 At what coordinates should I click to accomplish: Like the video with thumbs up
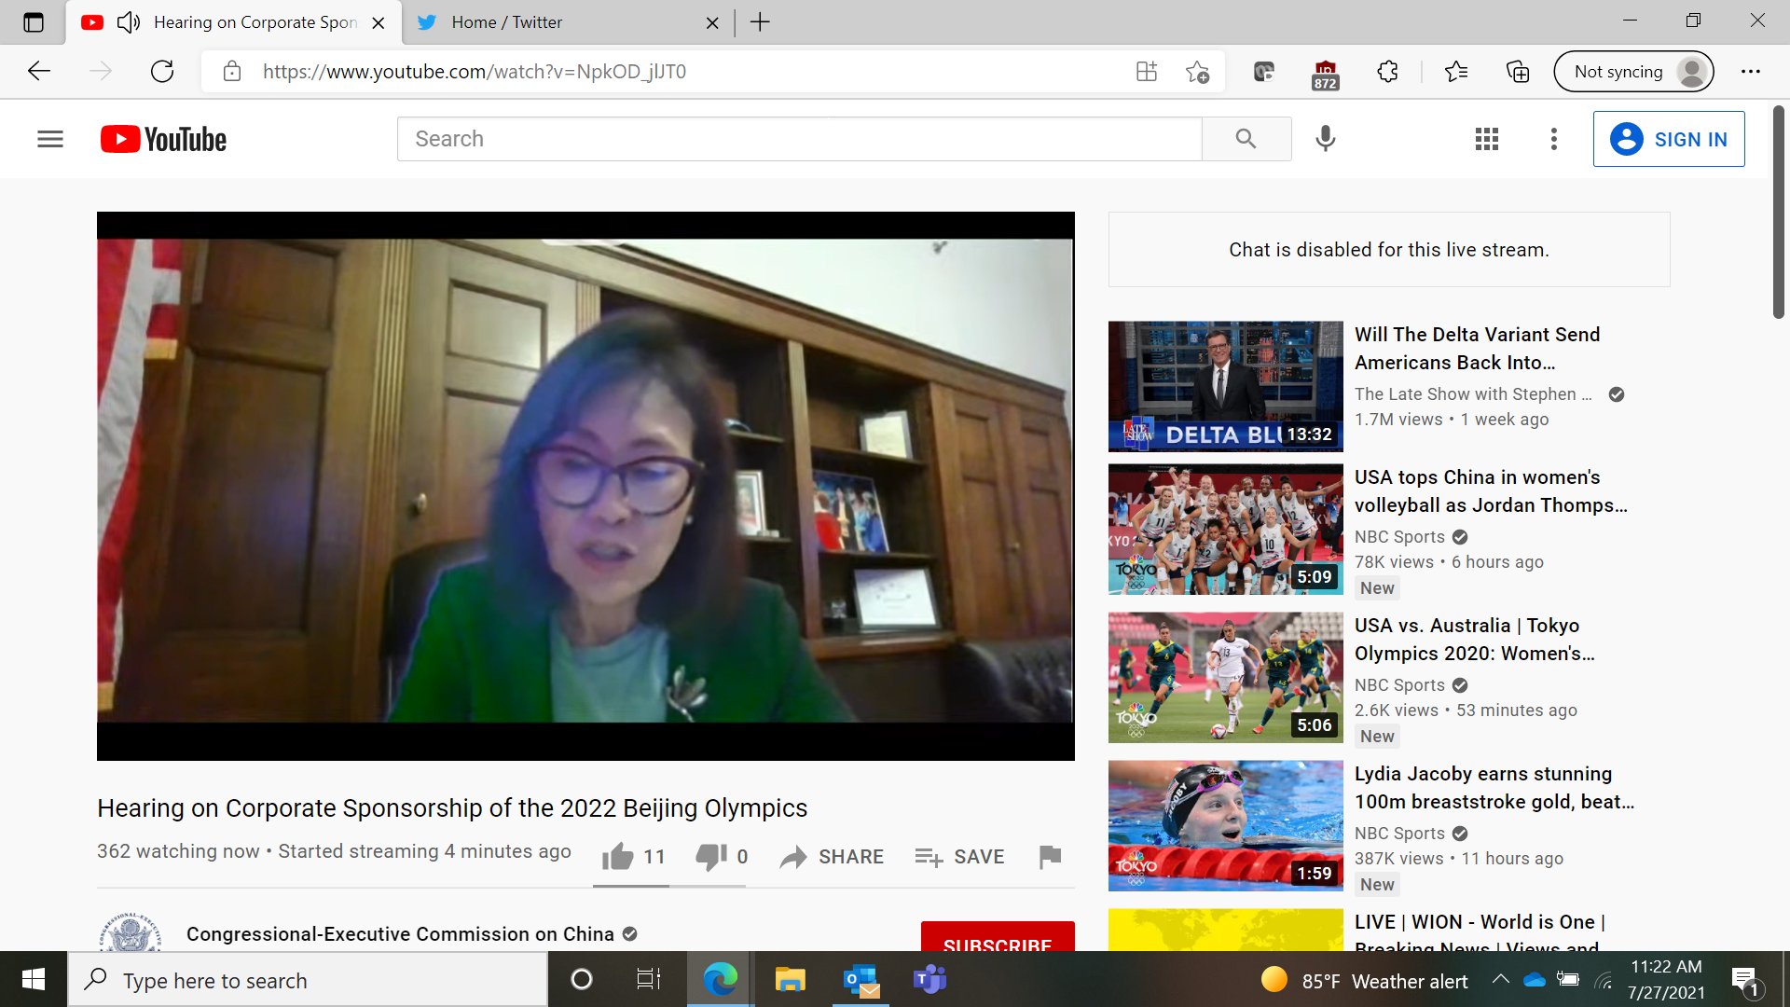coord(617,856)
